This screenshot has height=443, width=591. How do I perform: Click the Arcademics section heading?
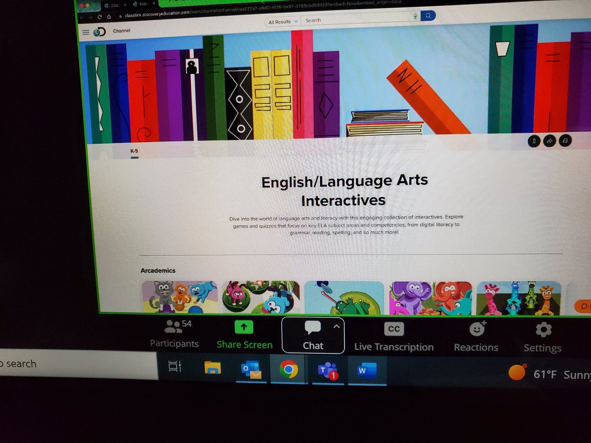click(x=158, y=271)
